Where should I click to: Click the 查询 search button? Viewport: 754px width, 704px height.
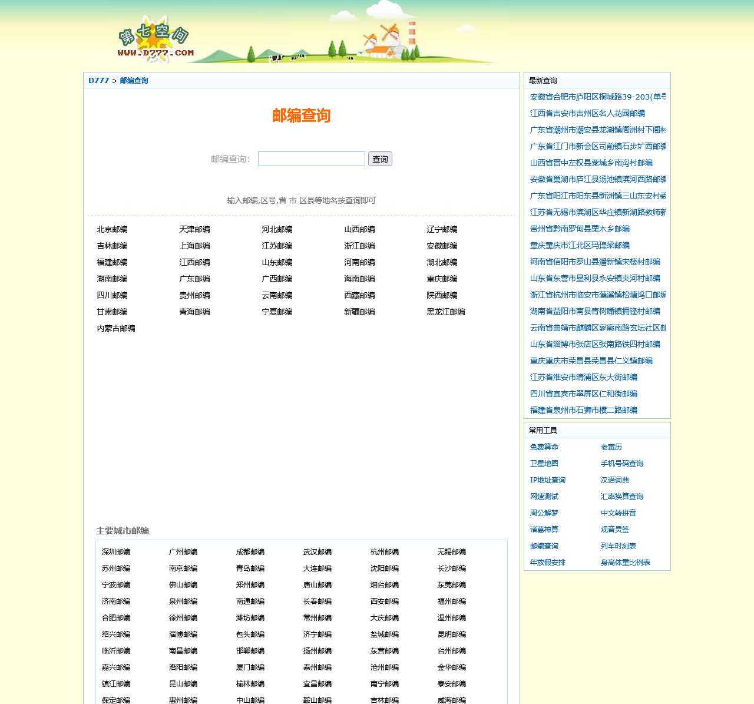(x=380, y=158)
